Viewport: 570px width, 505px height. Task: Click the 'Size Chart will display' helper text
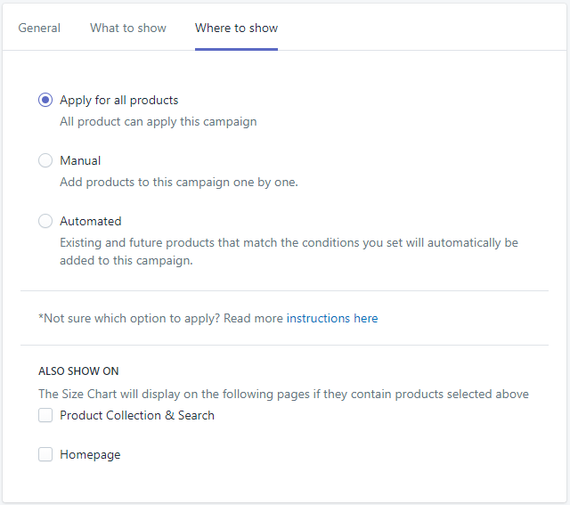coord(283,394)
